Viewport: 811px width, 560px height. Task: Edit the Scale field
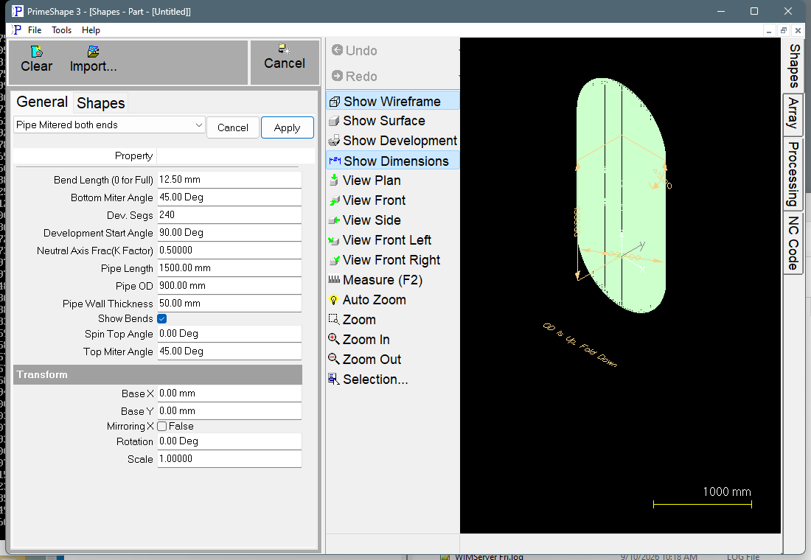click(x=229, y=458)
